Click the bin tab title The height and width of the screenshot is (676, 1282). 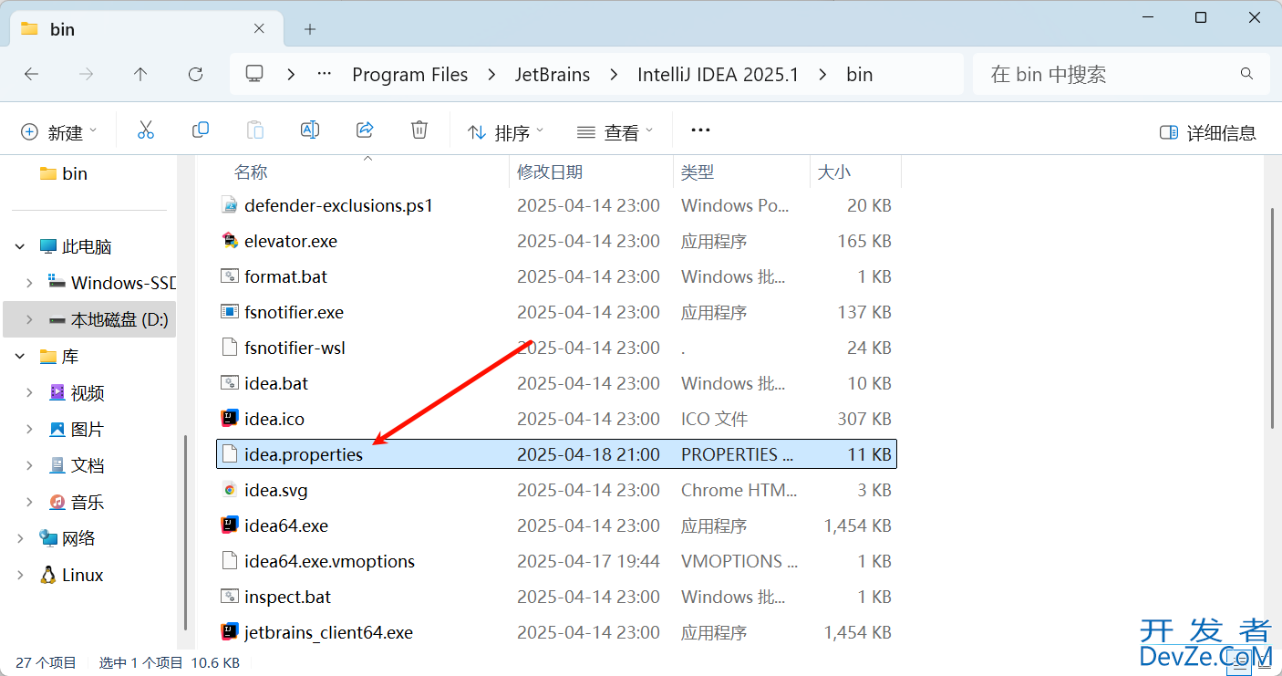click(62, 29)
